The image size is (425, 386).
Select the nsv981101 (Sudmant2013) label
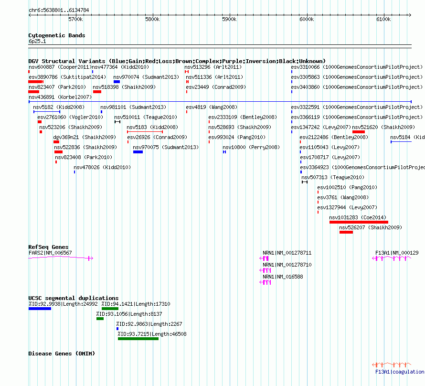click(x=133, y=107)
